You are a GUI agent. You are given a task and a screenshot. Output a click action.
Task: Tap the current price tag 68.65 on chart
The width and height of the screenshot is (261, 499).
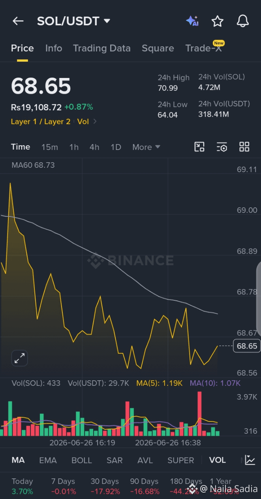[247, 346]
